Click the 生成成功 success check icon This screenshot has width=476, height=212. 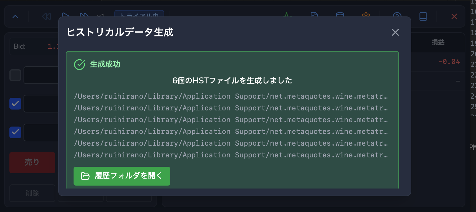point(79,64)
